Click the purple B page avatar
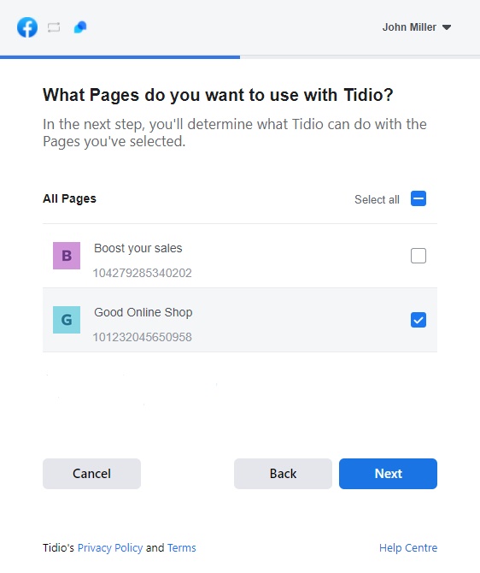Viewport: 480px width, 573px height. [67, 256]
